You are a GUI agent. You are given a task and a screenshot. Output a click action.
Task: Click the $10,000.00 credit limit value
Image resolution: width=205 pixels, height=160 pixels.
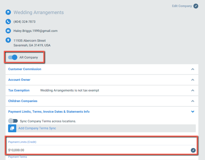click(16, 150)
